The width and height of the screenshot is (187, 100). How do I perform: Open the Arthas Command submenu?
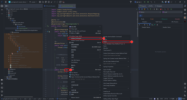click(85, 38)
